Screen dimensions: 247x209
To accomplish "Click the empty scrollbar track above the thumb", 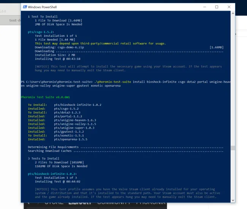I will tap(233, 76).
